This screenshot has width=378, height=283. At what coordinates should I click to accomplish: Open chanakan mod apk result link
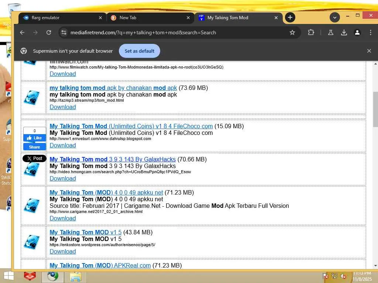click(x=113, y=88)
